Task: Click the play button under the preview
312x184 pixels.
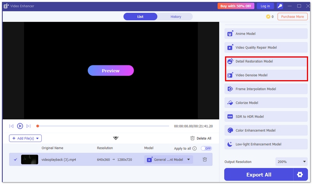Action: tap(20, 126)
